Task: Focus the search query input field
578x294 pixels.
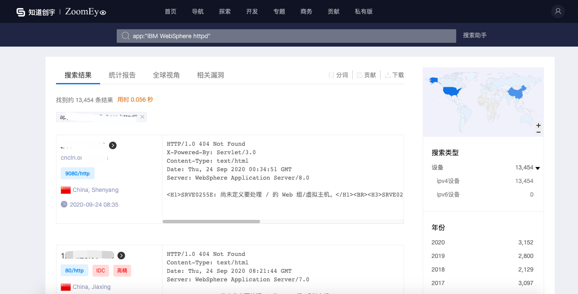Action: pyautogui.click(x=286, y=36)
